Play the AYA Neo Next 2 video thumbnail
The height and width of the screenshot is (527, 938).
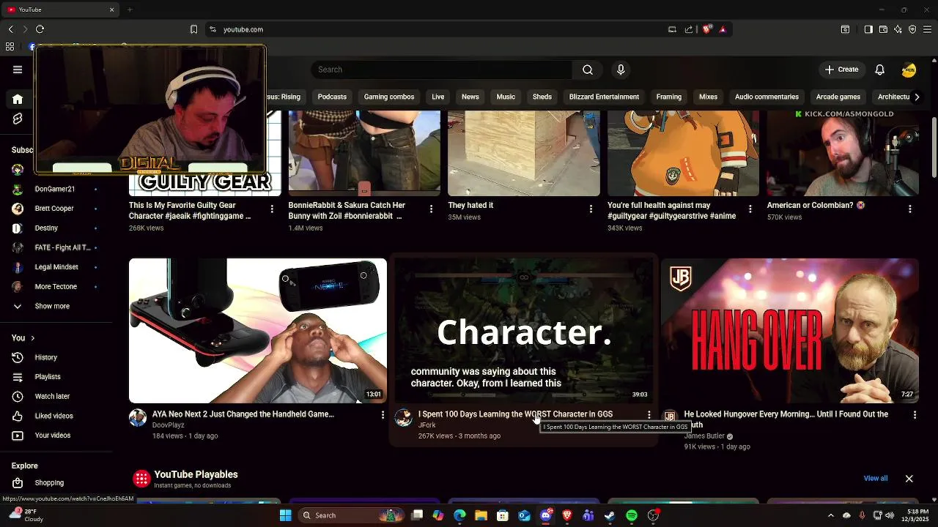coord(258,331)
